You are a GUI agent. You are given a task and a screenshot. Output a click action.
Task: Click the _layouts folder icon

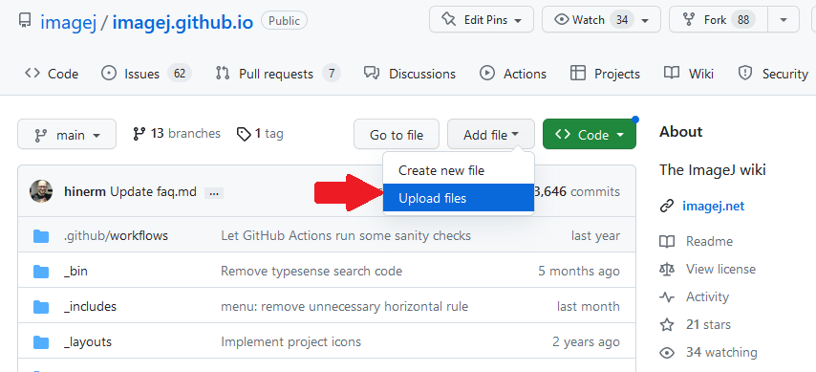pos(41,342)
